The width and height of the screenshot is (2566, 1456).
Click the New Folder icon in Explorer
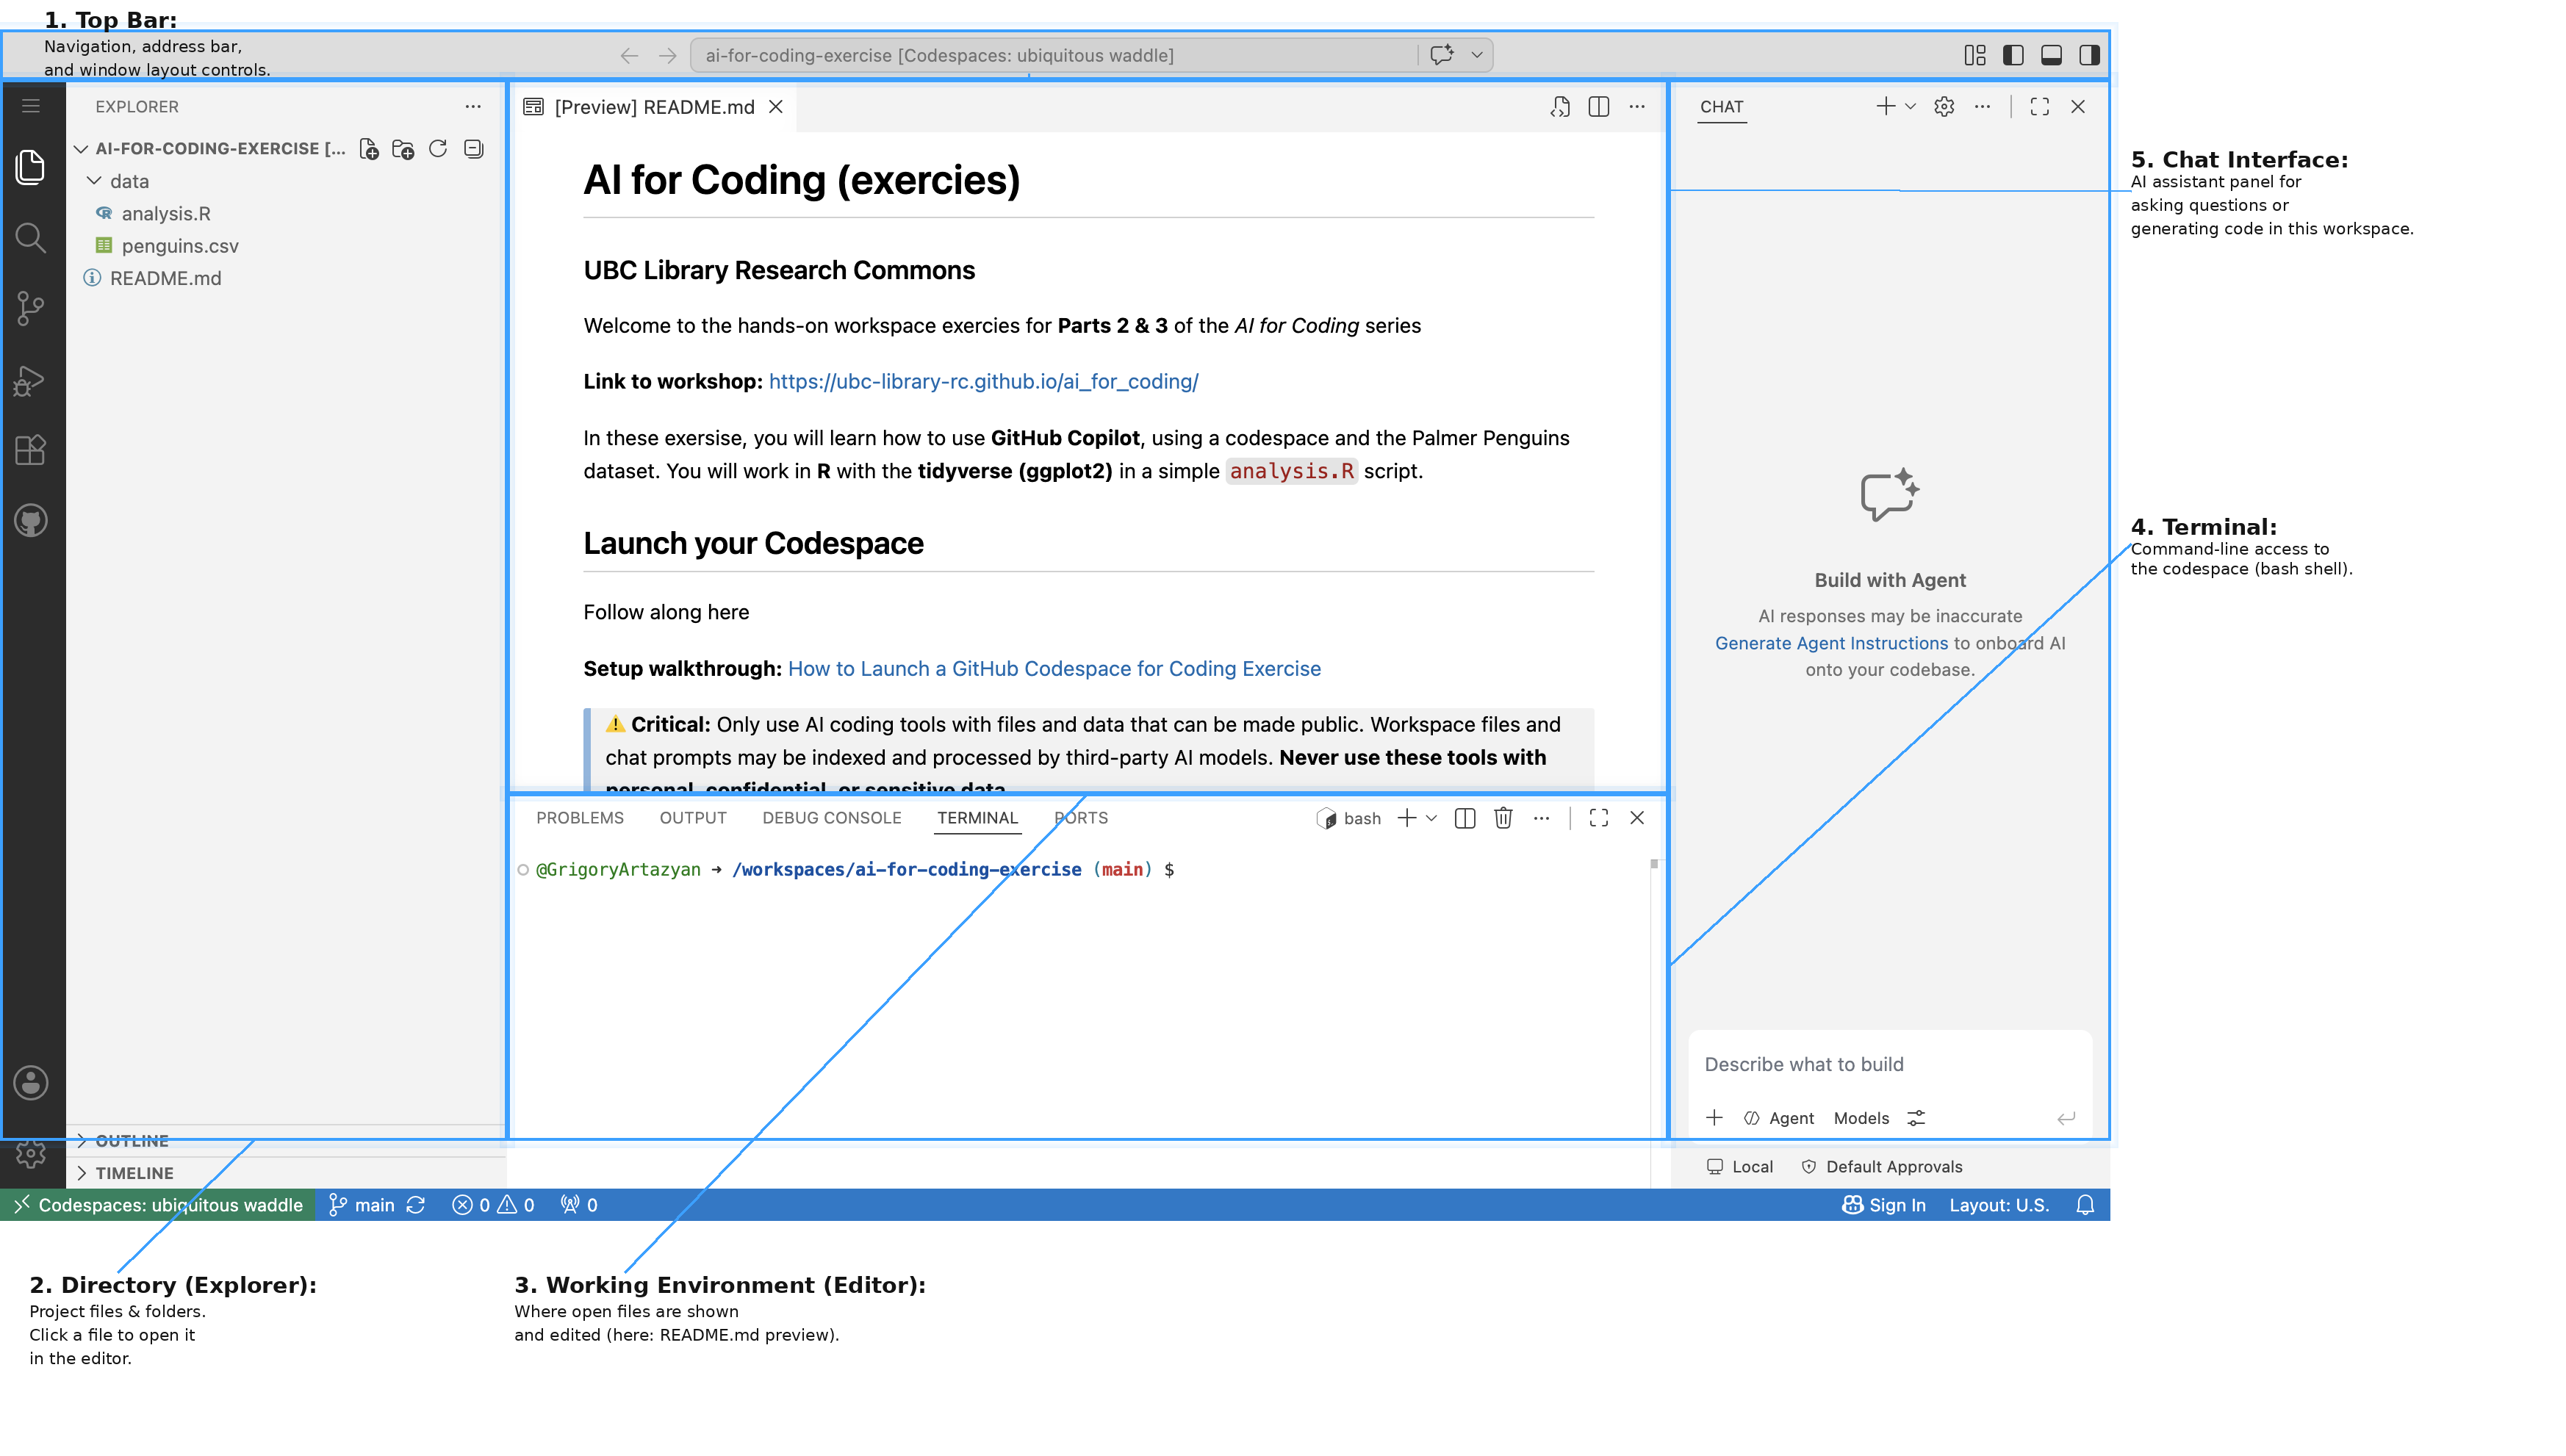pos(403,149)
